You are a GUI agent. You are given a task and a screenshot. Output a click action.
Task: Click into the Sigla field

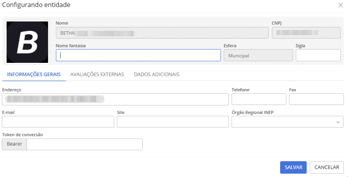click(x=318, y=55)
